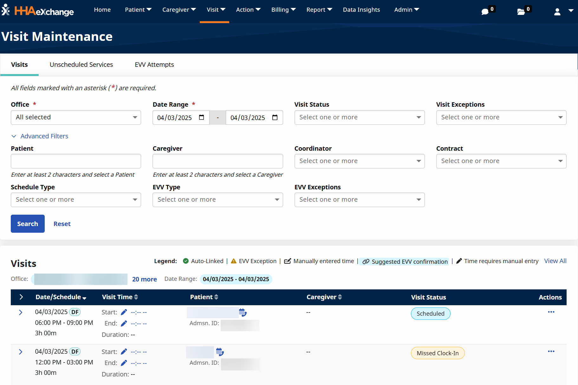
Task: Open the actions menu on the Missed Clock-In visit
Action: (x=551, y=351)
